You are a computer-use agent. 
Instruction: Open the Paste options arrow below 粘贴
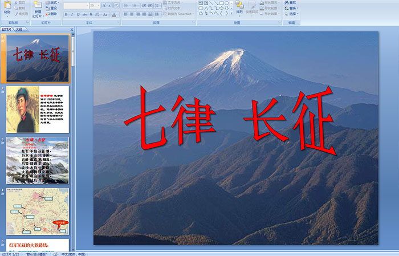click(7, 16)
